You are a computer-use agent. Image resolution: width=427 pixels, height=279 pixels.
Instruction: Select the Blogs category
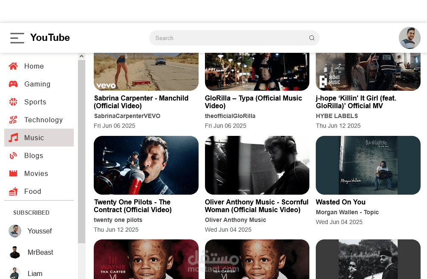(39, 156)
